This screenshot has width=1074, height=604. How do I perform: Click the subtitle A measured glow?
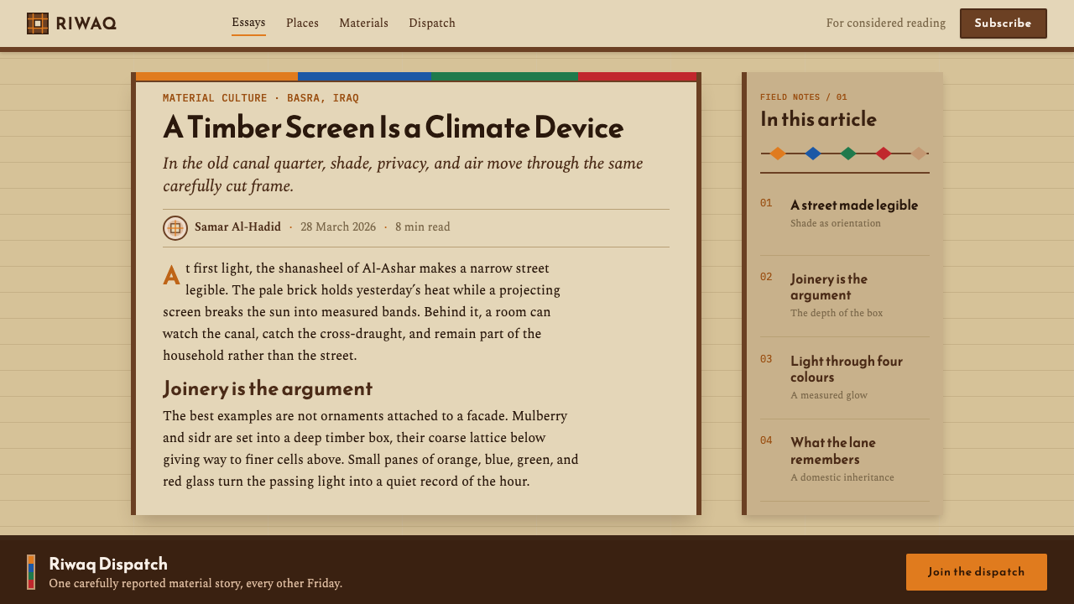[x=829, y=395]
